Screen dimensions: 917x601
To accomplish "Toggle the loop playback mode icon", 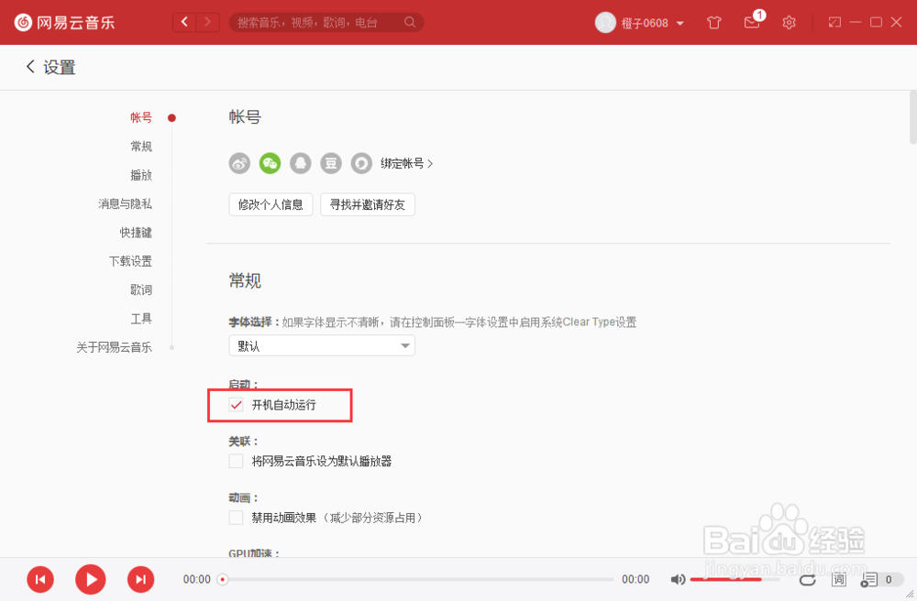I will point(808,579).
